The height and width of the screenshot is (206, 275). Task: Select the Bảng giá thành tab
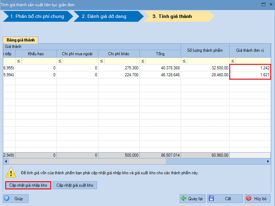click(x=21, y=40)
